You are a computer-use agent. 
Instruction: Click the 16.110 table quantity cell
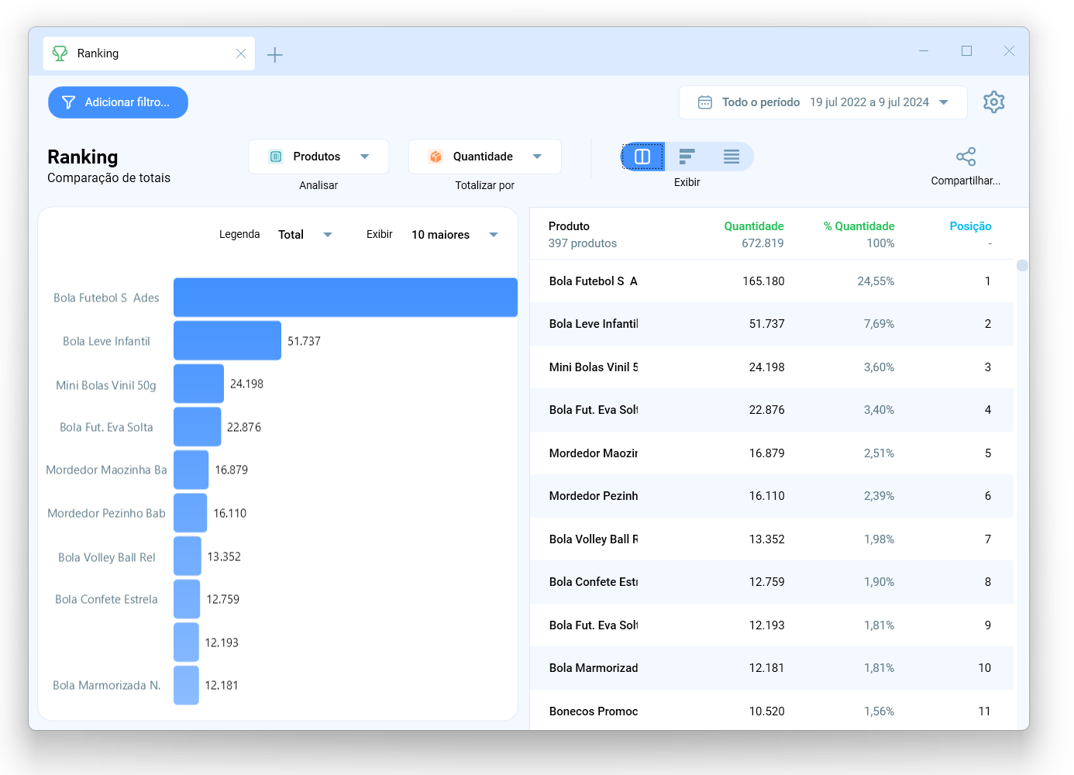[x=766, y=496]
